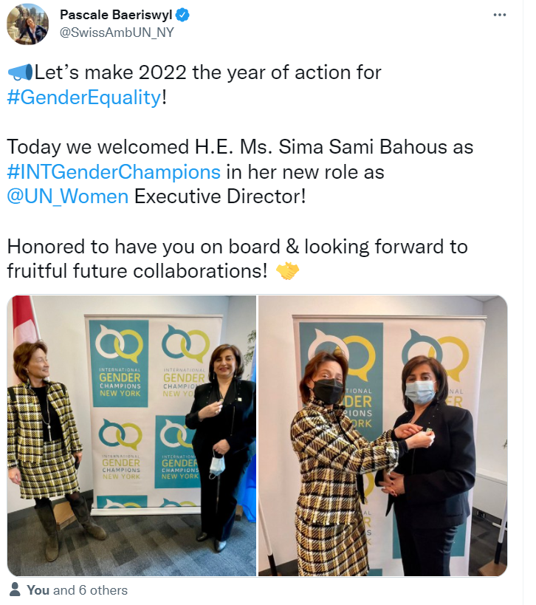The image size is (536, 605).
Task: Open the right photo of pin being attached
Action: coord(382,436)
